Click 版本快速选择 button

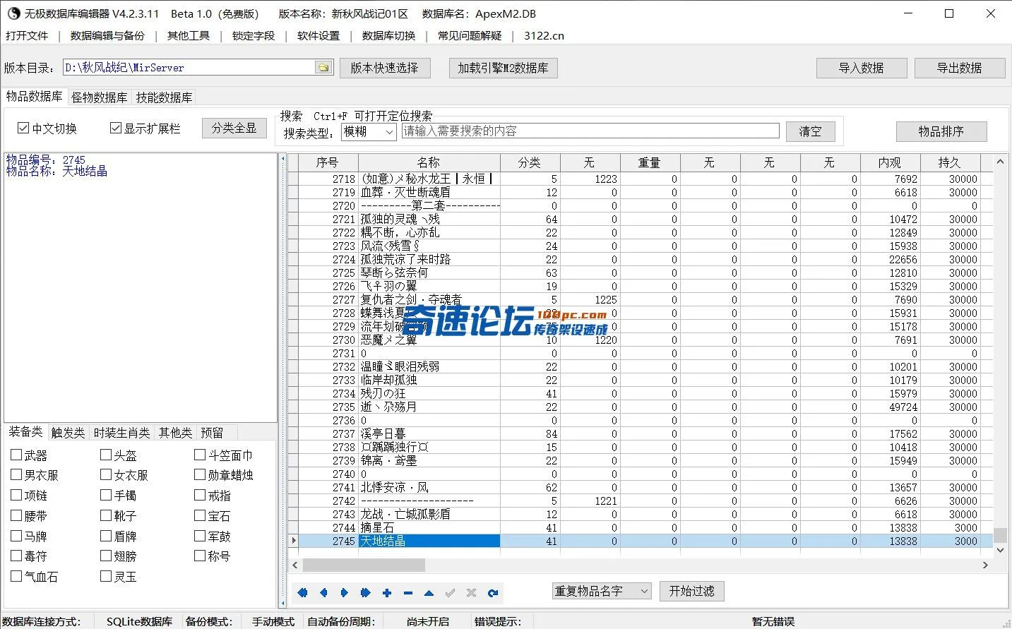385,68
